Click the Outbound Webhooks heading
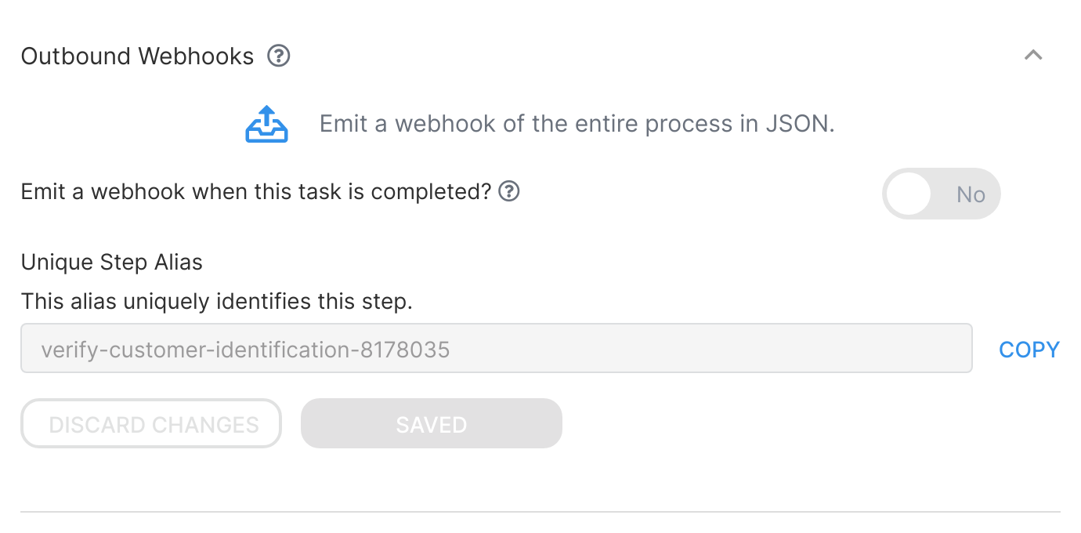This screenshot has width=1081, height=533. click(137, 55)
